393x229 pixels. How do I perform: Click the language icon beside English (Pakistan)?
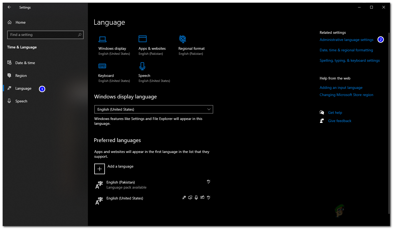(99, 185)
